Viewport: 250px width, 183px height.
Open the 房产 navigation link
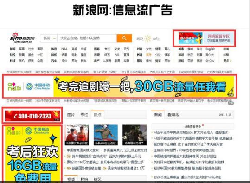[97, 61]
